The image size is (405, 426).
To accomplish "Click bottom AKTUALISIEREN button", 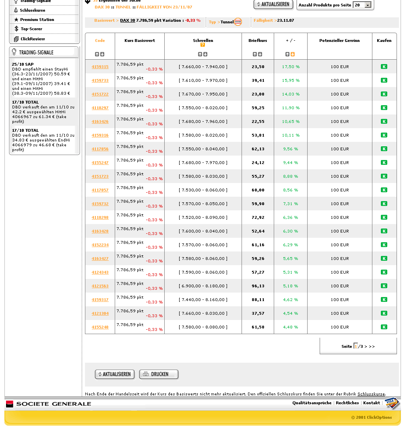I will click(x=115, y=374).
